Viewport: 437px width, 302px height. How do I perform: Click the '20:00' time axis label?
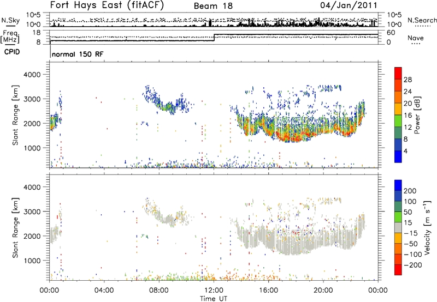(323, 291)
